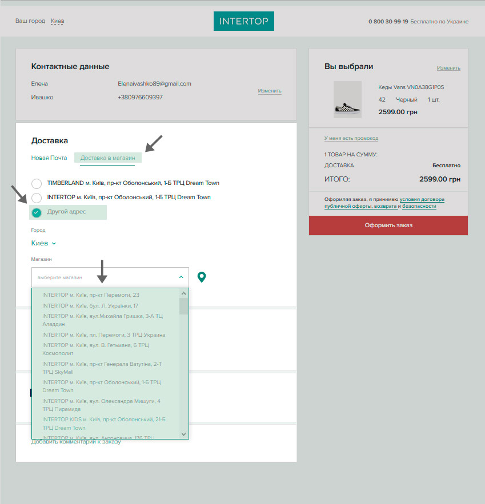Click Изменить link in Вы выбрали panel
The width and height of the screenshot is (485, 504).
[448, 68]
